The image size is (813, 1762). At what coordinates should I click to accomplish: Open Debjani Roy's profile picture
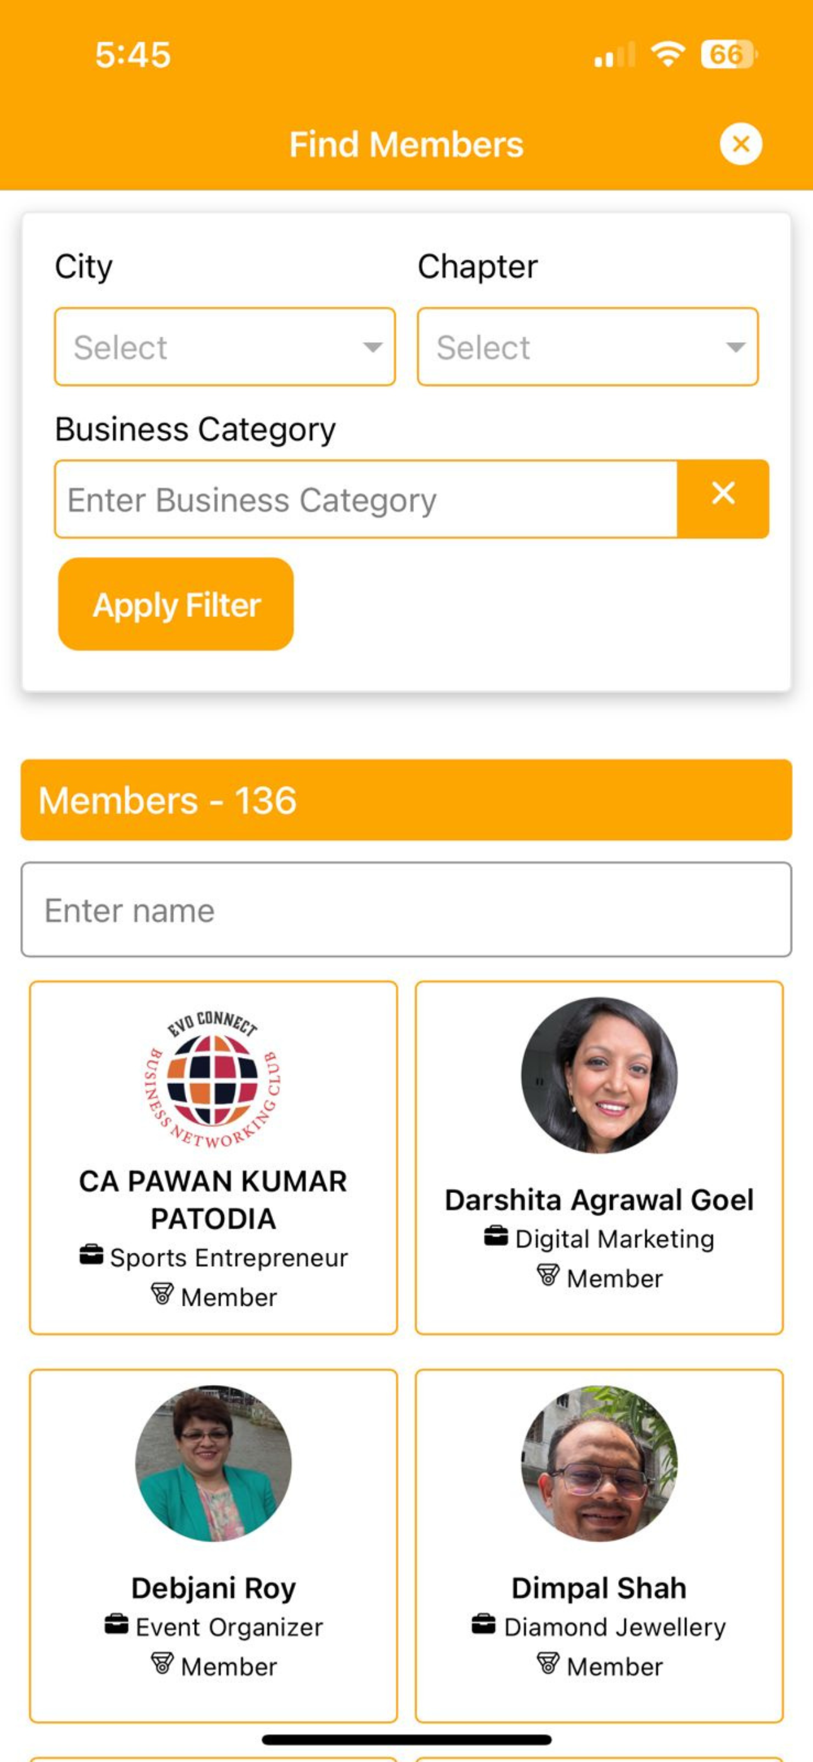(214, 1464)
